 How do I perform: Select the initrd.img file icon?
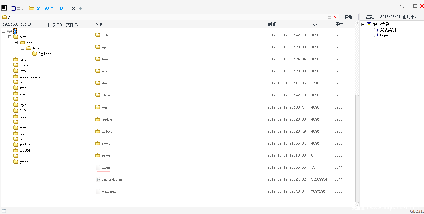point(98,179)
